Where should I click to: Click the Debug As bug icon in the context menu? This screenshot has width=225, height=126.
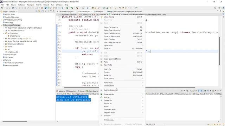pos(102,100)
